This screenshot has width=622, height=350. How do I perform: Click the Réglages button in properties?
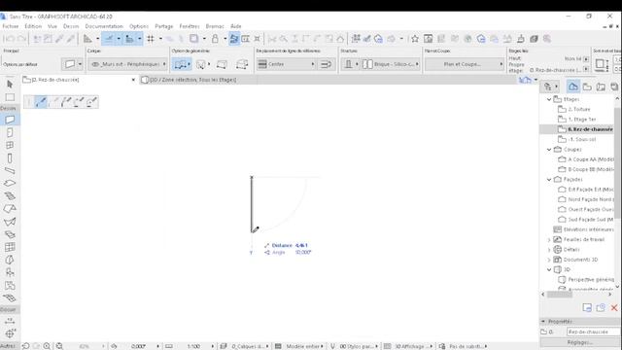coord(580,342)
